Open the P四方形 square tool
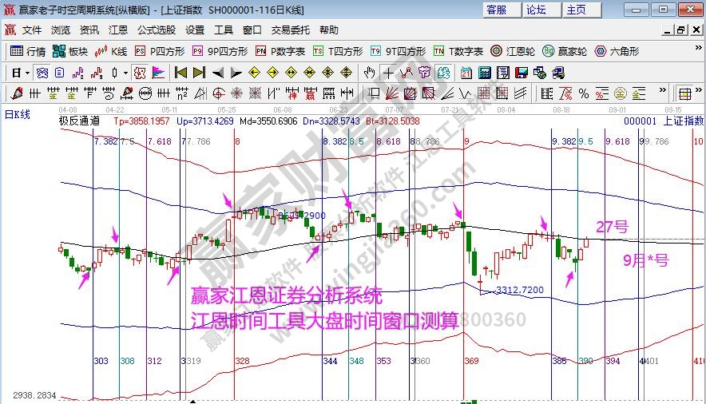706x404 pixels. point(160,51)
